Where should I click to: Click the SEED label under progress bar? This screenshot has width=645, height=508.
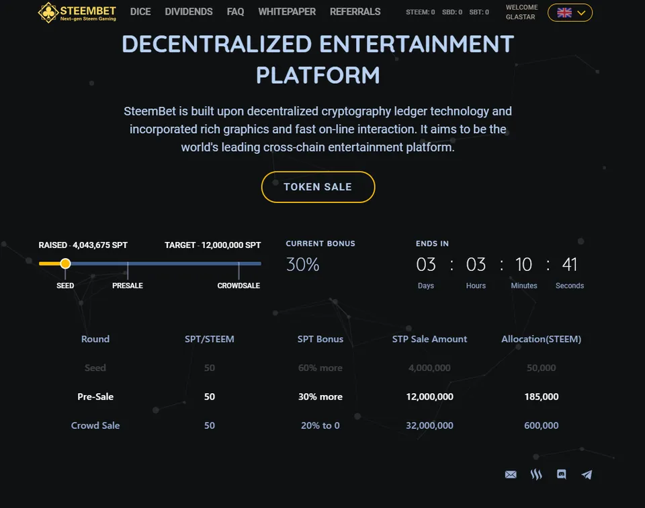(65, 286)
